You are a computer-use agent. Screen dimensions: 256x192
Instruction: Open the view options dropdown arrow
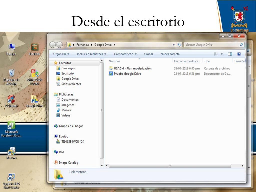221,54
